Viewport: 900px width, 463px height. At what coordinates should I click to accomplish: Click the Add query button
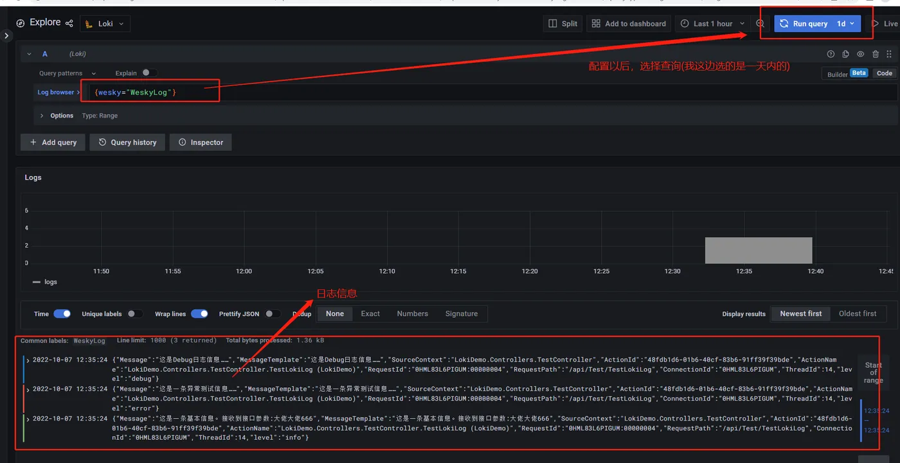(x=53, y=143)
